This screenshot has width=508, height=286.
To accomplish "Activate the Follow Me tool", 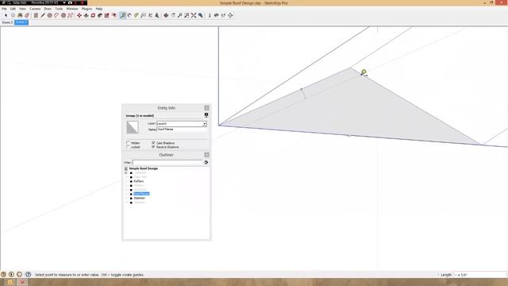I will [100, 15].
